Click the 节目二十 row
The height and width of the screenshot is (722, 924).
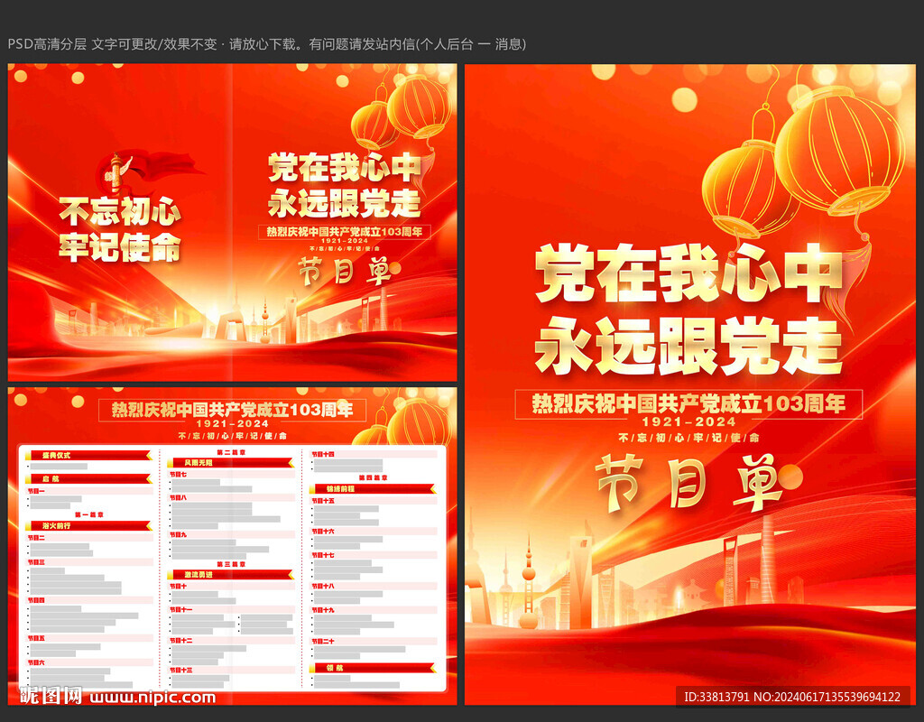[374, 641]
